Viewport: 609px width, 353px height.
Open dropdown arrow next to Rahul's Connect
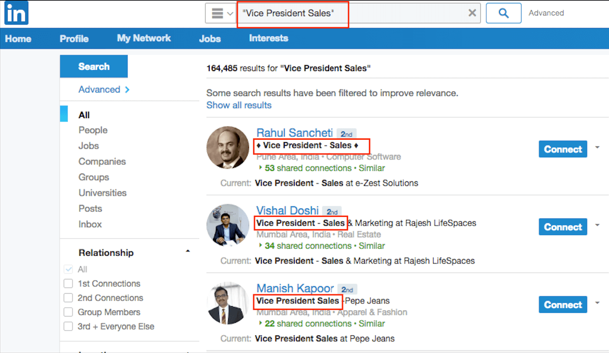(x=597, y=147)
